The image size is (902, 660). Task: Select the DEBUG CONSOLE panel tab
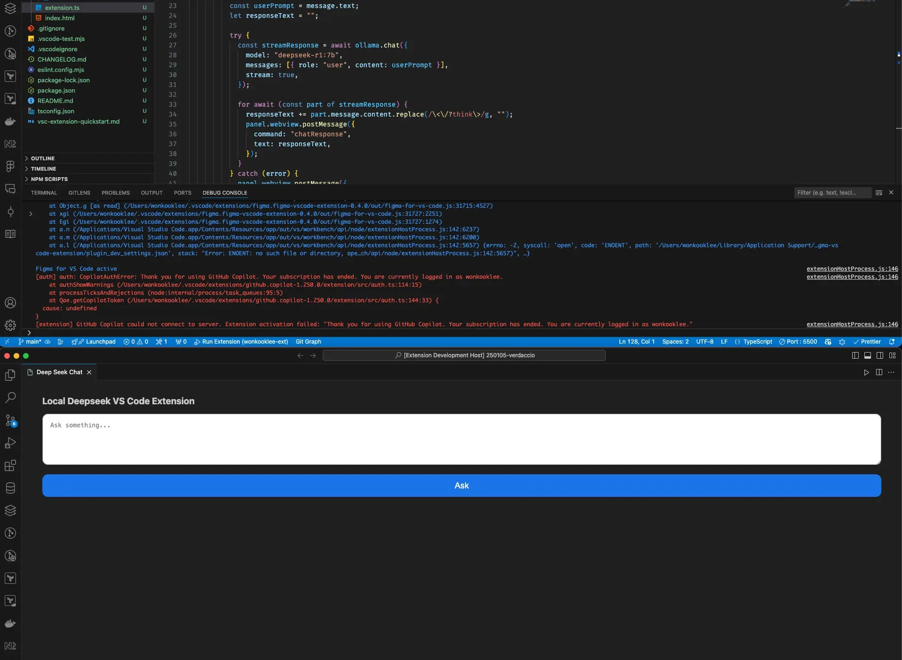225,193
